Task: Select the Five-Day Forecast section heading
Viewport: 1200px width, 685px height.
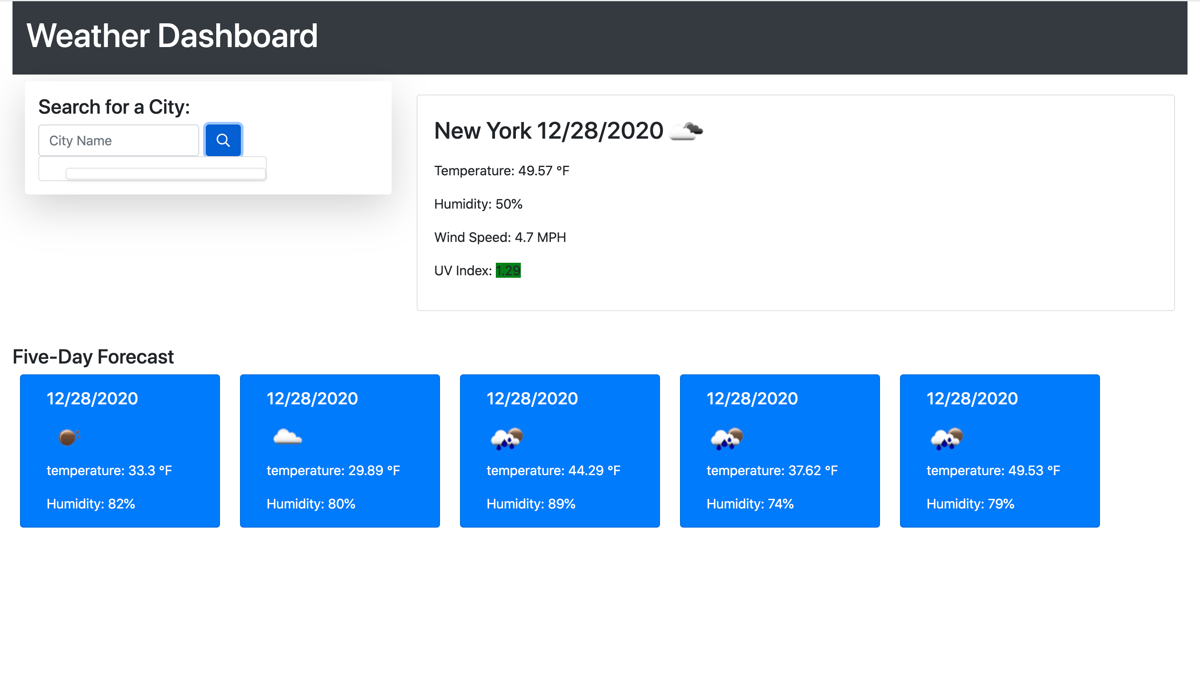Action: [93, 356]
